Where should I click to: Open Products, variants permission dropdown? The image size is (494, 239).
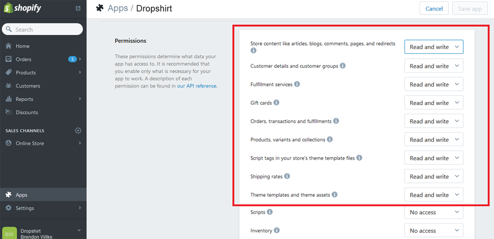[x=434, y=139]
